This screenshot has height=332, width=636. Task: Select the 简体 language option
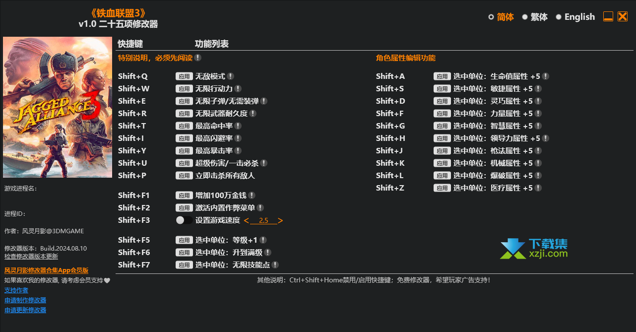[501, 17]
